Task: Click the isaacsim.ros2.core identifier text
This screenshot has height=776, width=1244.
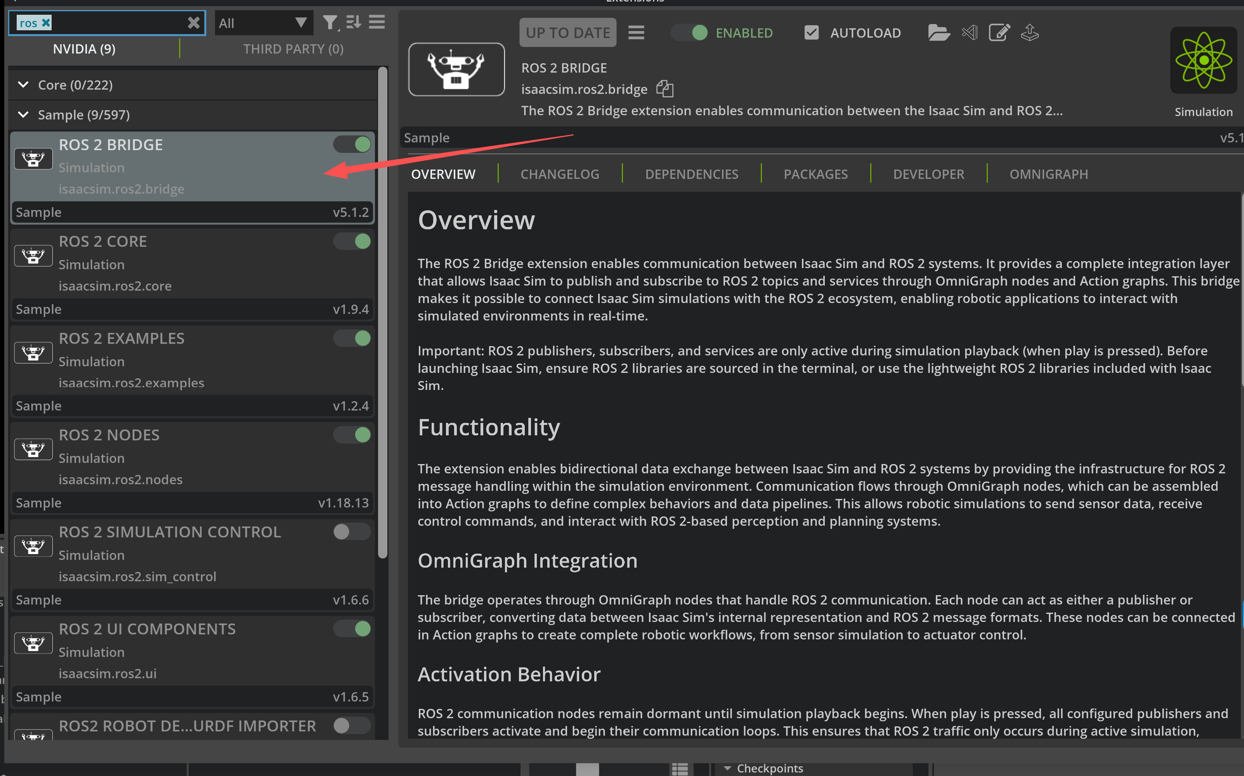Action: tap(115, 286)
